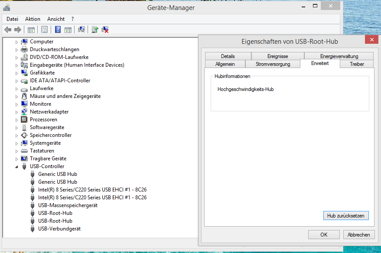The image size is (381, 253).
Task: Expand the Monitore node
Action: (16, 104)
